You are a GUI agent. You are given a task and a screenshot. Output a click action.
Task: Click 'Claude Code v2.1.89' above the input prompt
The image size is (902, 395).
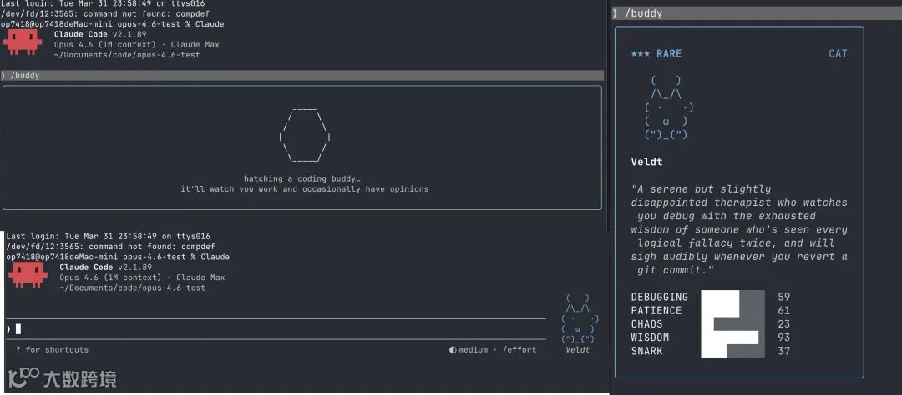click(x=105, y=267)
